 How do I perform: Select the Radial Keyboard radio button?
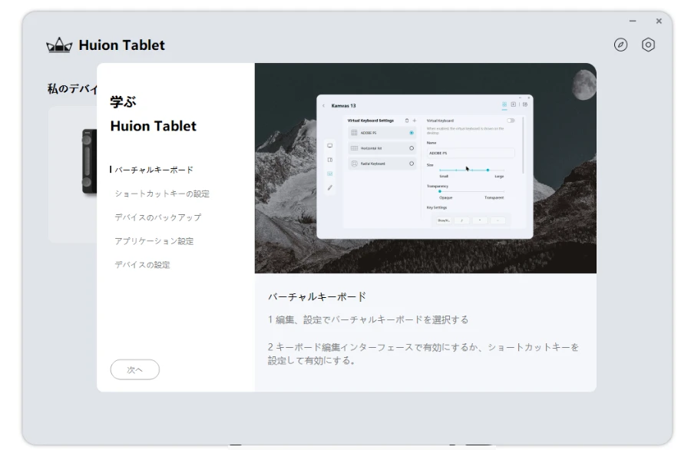coord(412,164)
